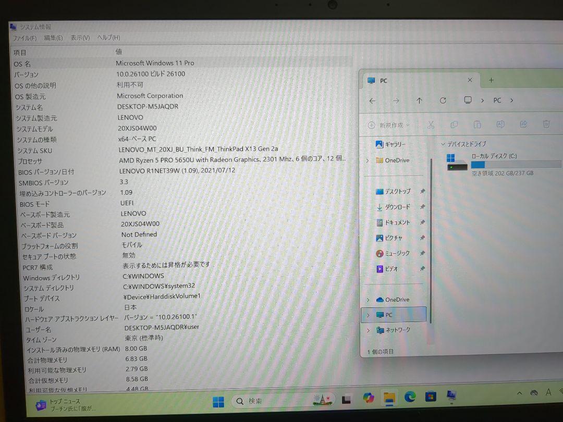Open the 編集(E) menu
The width and height of the screenshot is (563, 422).
(53, 38)
